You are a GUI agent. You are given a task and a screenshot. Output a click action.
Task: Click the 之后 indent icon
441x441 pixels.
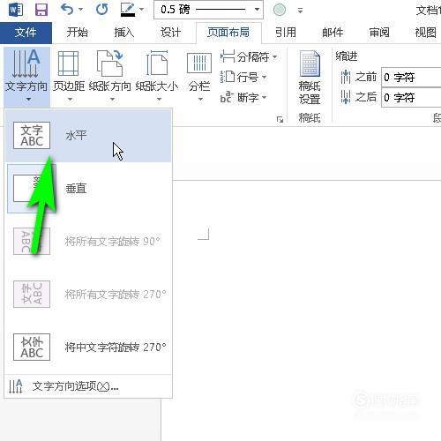[346, 97]
